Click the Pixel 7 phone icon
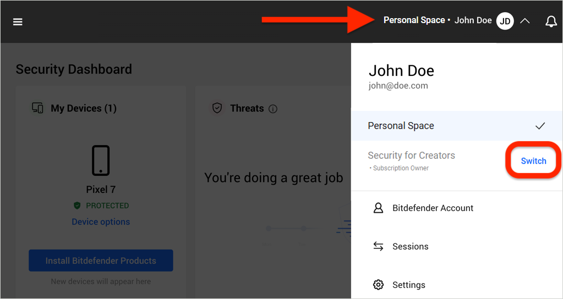563x299 pixels. coord(101,160)
